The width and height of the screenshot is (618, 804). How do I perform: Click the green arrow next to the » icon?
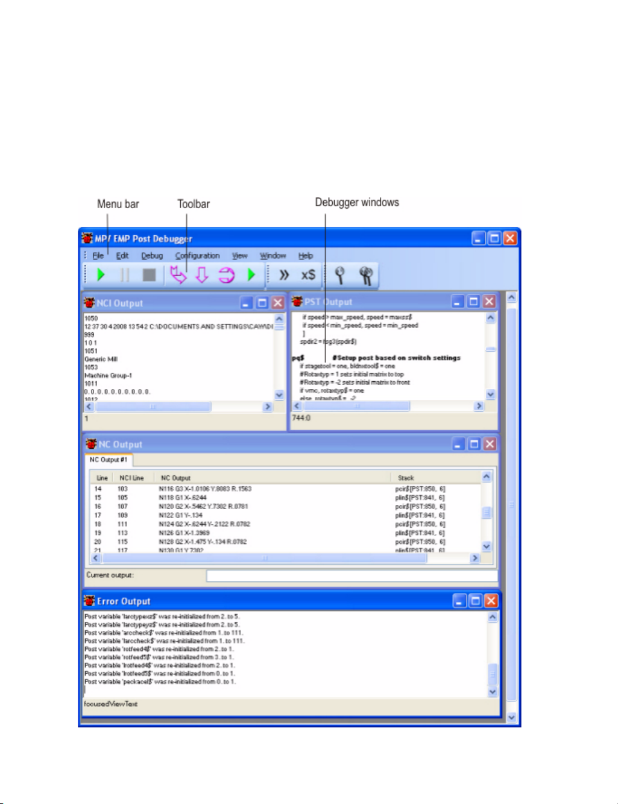point(251,275)
